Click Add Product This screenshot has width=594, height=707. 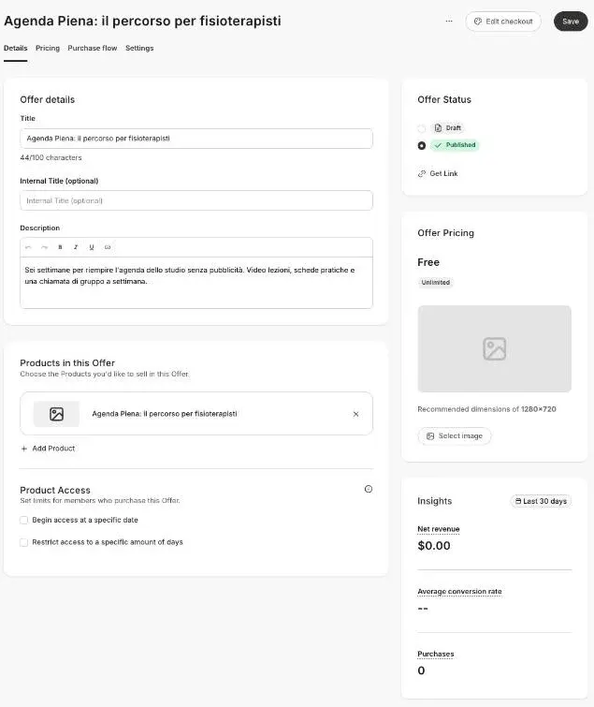(x=48, y=449)
